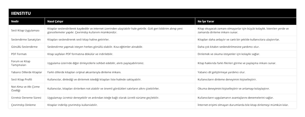Select the "Çevrimdışı Dinleme" cell
The image size is (305, 117).
(24, 105)
